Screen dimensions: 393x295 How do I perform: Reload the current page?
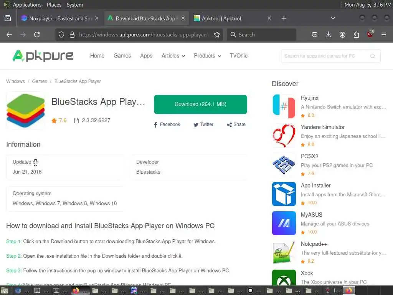click(x=37, y=35)
